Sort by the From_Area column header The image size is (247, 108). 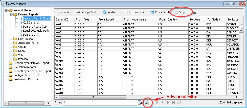point(86,19)
